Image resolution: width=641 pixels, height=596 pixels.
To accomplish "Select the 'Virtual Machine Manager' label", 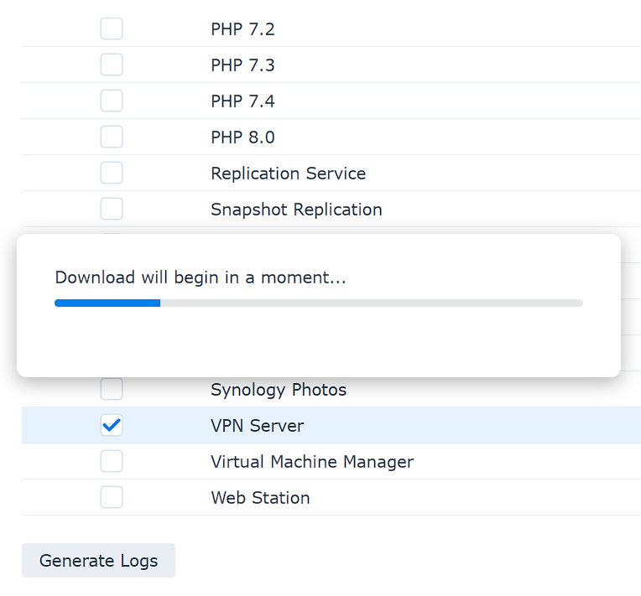I will (x=312, y=462).
